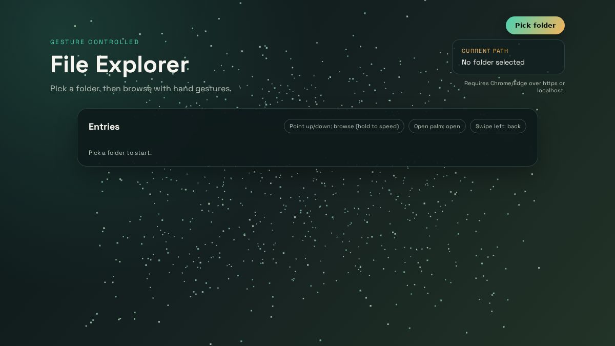
Task: Click the 'Requires Chrome/Edge over https' note
Action: click(x=515, y=87)
